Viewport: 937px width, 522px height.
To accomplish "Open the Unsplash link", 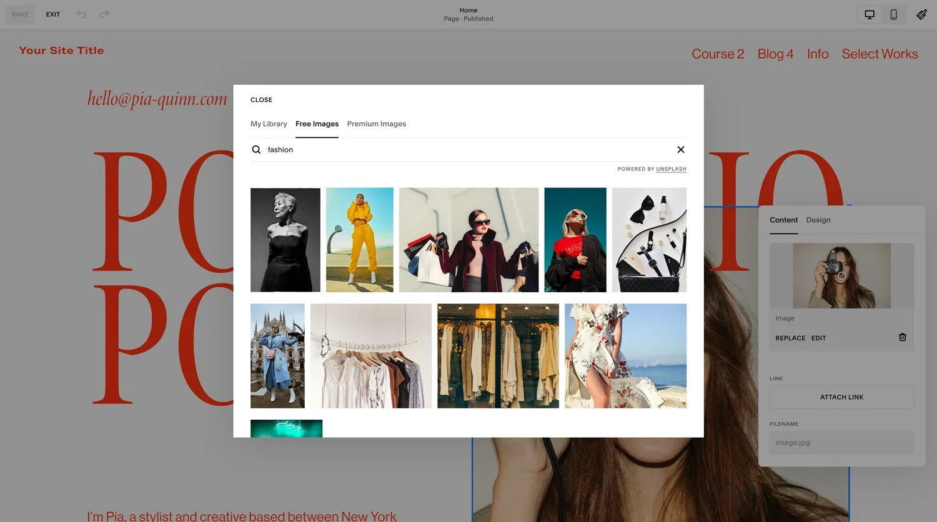I will [x=671, y=169].
